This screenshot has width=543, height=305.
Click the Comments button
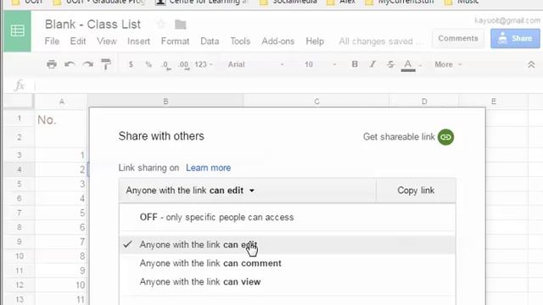click(458, 38)
